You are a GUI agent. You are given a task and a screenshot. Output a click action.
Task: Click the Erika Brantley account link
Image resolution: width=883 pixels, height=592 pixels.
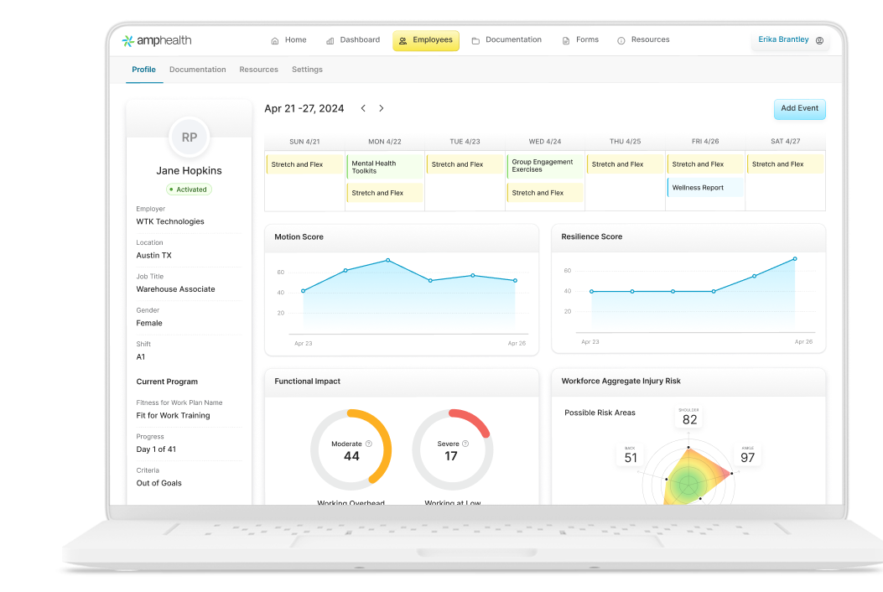pos(783,39)
